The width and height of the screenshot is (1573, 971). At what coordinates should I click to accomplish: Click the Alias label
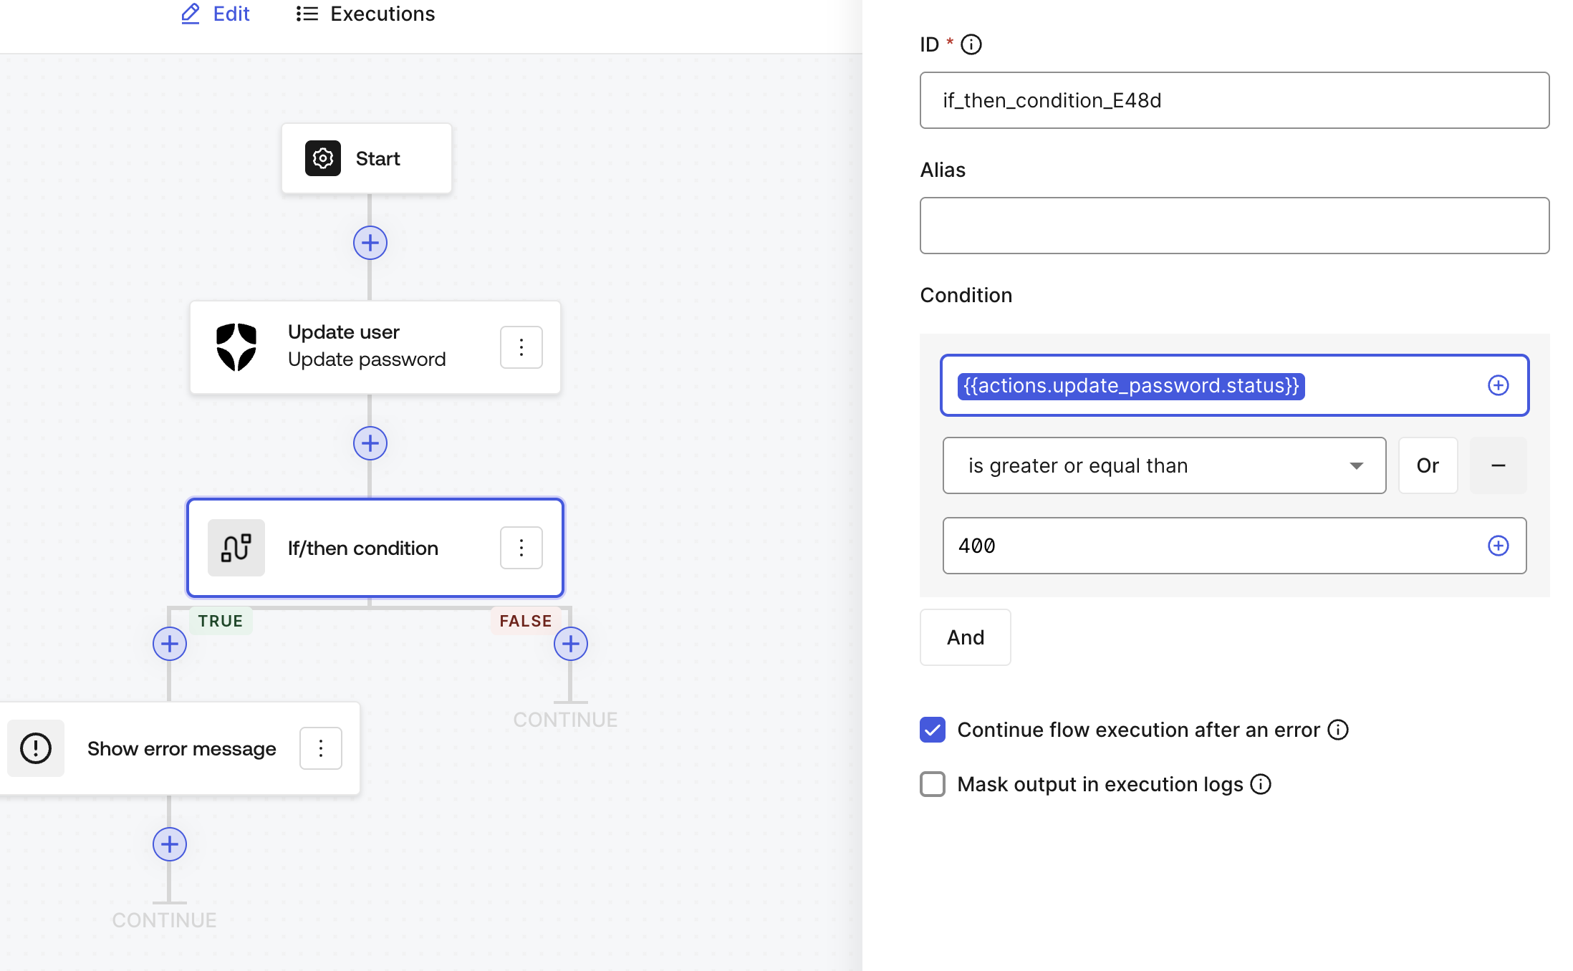[x=943, y=170]
